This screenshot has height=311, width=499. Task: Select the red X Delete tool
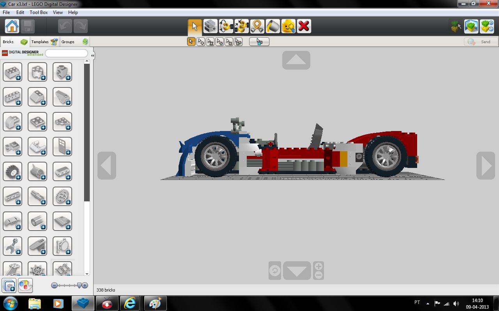(304, 26)
